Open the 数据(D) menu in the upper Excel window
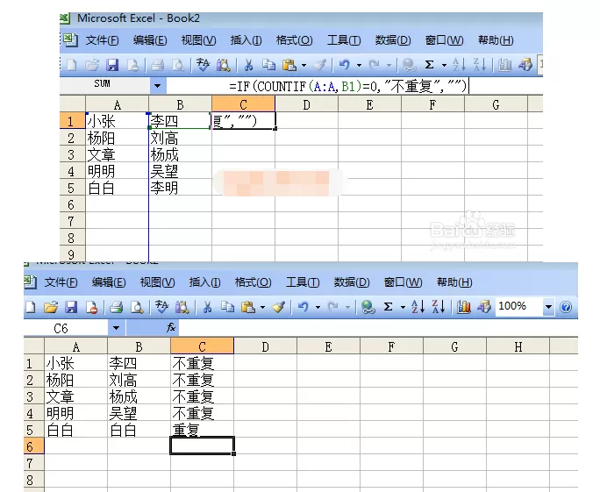 tap(393, 40)
